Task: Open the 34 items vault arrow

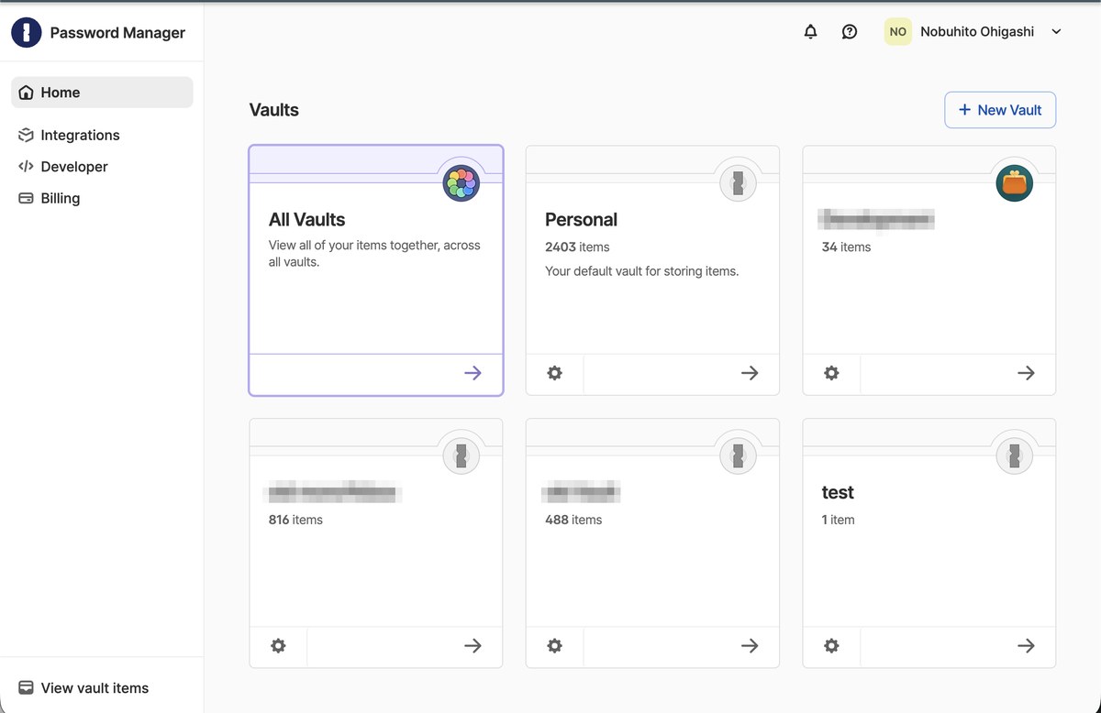Action: tap(1026, 373)
